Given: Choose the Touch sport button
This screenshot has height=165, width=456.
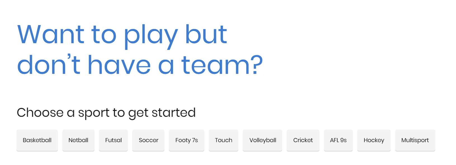Looking at the screenshot, I should 223,140.
